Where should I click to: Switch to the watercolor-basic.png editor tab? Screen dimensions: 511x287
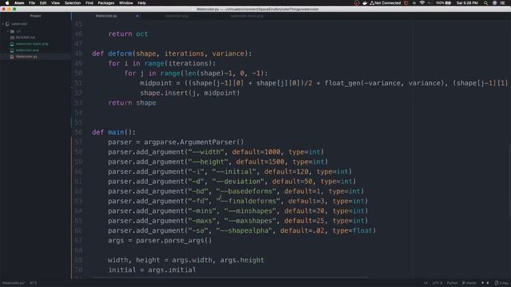coord(247,16)
